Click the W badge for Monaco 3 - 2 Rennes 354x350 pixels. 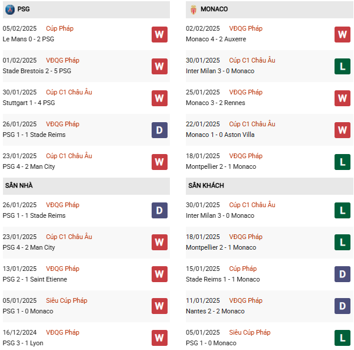(342, 98)
